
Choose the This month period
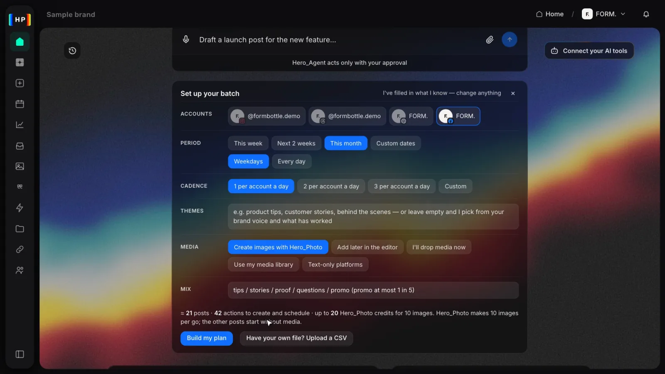346,143
